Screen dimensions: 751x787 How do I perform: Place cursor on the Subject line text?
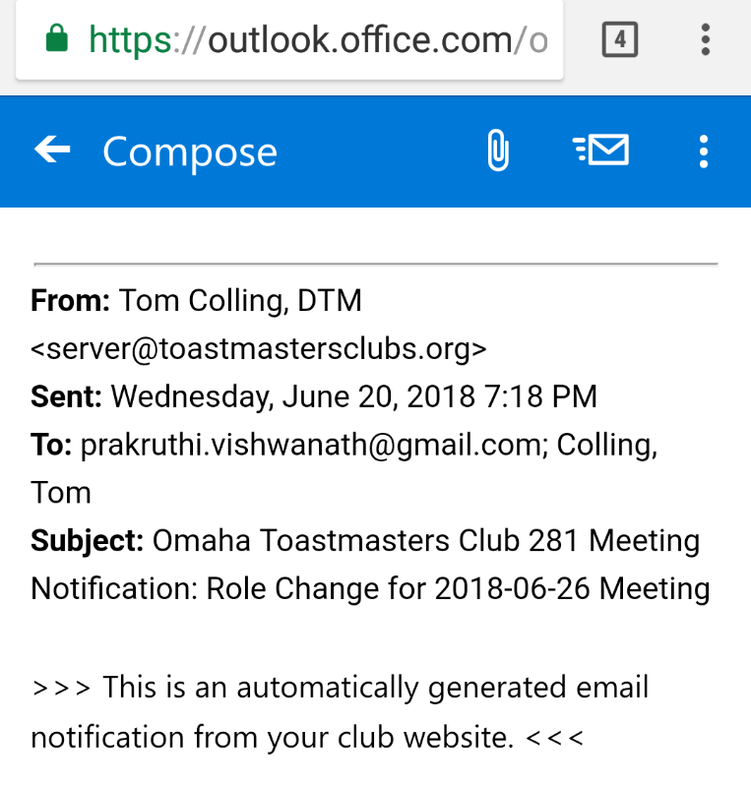tap(370, 564)
